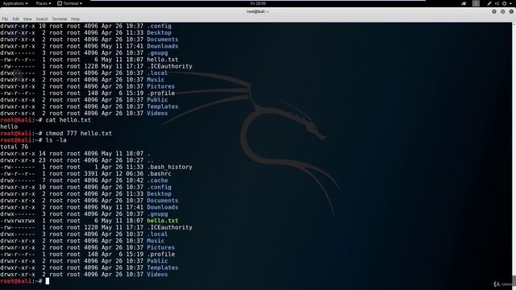Open the File menu

pyautogui.click(x=5, y=19)
